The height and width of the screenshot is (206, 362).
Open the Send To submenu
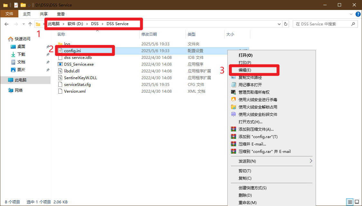click(x=247, y=161)
